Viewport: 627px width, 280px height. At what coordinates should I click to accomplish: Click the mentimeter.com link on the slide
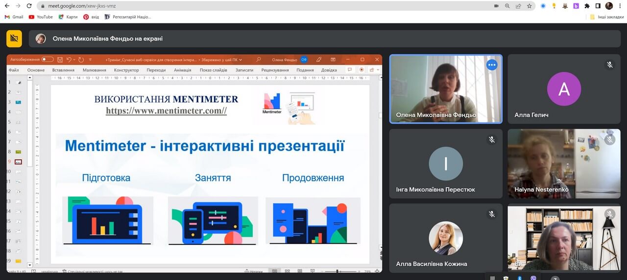coord(166,111)
